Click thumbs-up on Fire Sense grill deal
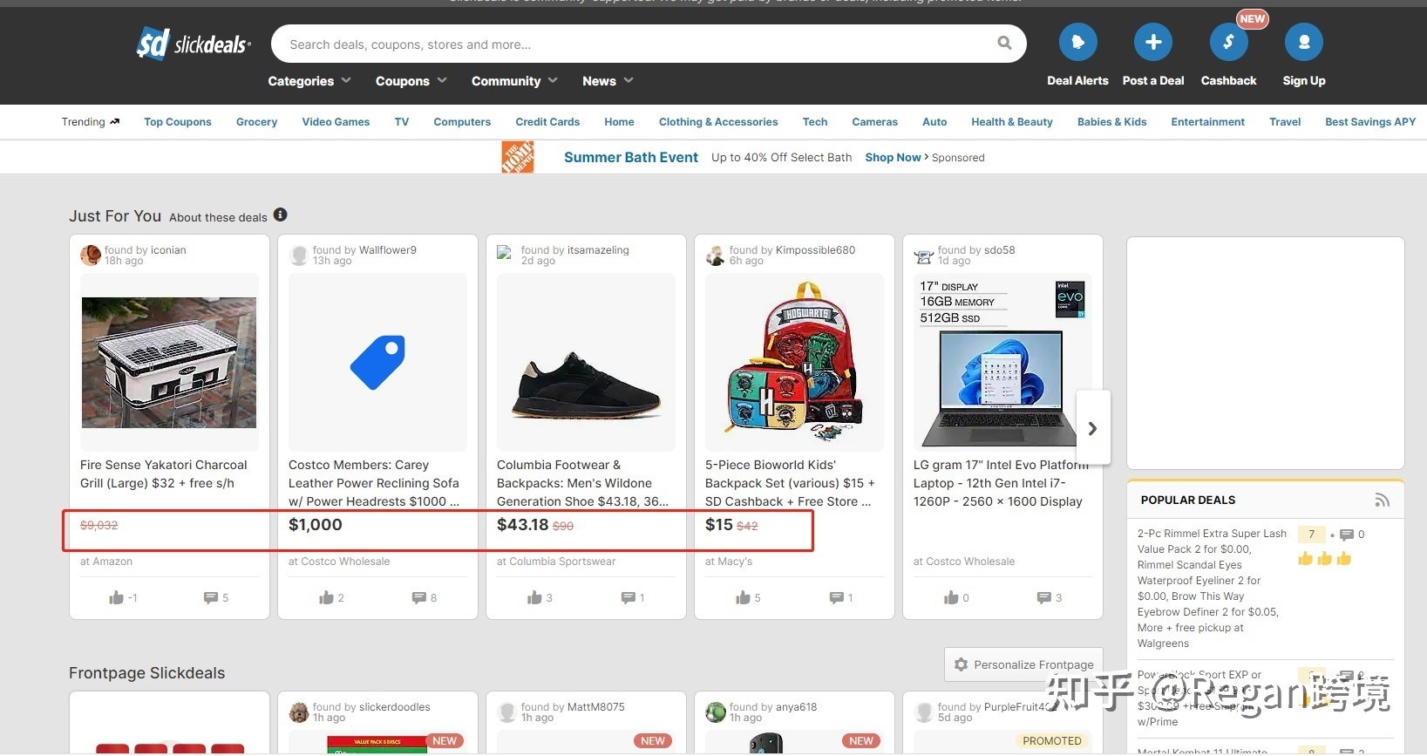This screenshot has height=756, width=1427. [116, 597]
